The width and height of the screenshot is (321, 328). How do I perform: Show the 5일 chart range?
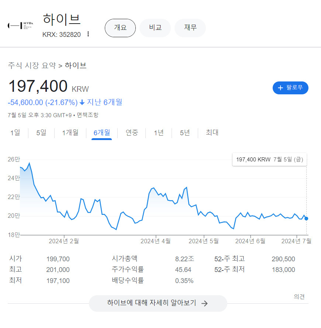click(x=41, y=133)
